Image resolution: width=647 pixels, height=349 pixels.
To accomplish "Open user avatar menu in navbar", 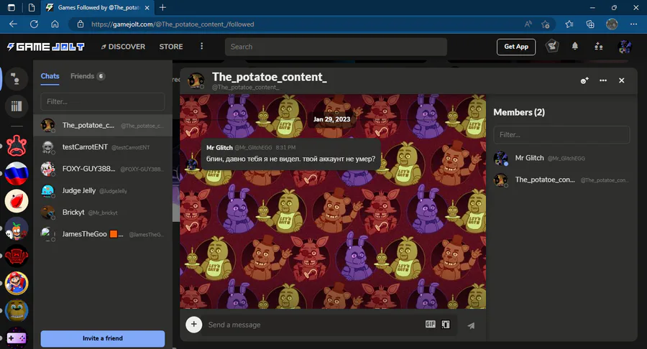I will point(624,47).
